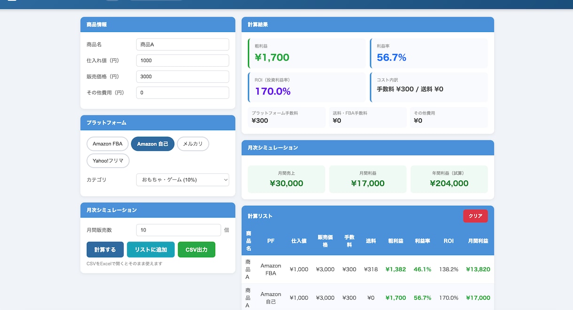Click the 138.2% ROI cell
This screenshot has height=310, width=573.
coord(449,269)
